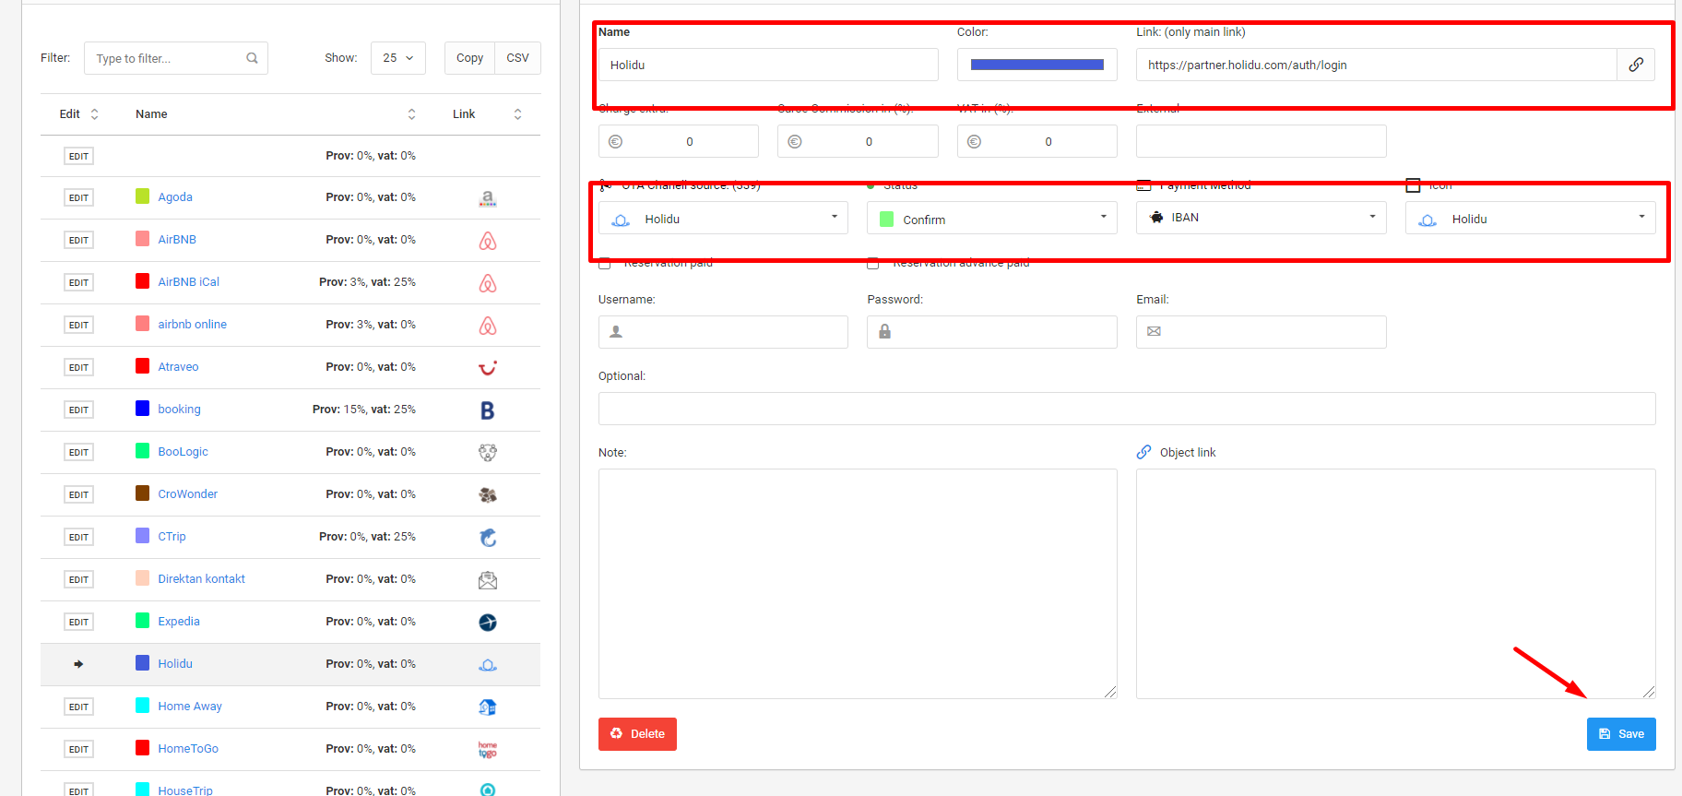The height and width of the screenshot is (796, 1682).
Task: Open the AirBNB iCal name link
Action: tap(188, 282)
